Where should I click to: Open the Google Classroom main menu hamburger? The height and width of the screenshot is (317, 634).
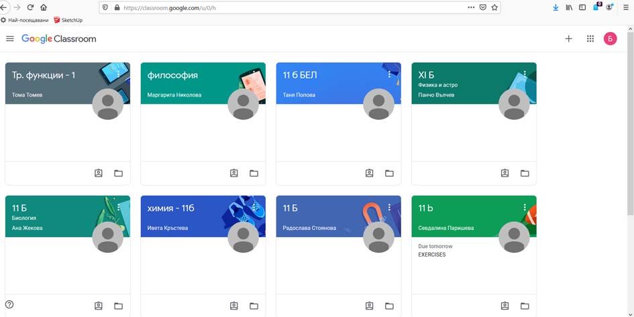pos(10,39)
